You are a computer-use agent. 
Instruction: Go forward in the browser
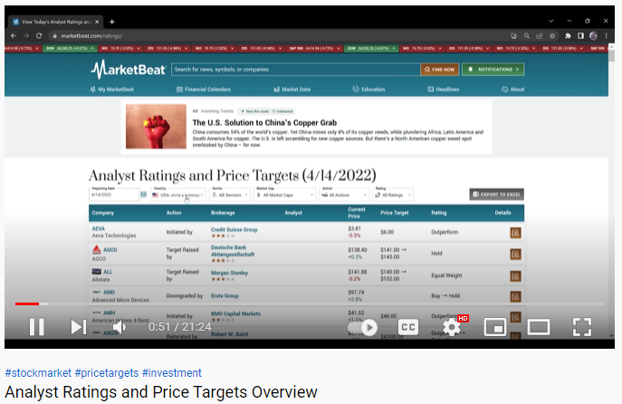(26, 35)
